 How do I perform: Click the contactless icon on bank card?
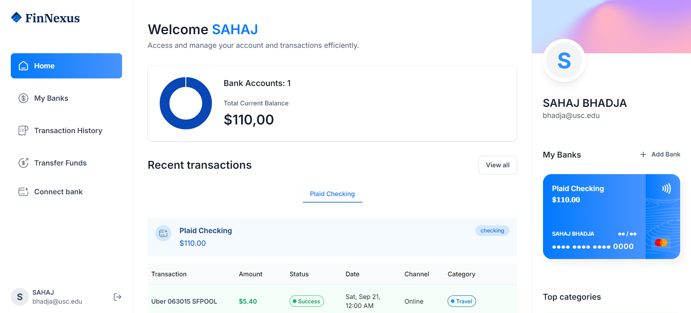pyautogui.click(x=666, y=189)
